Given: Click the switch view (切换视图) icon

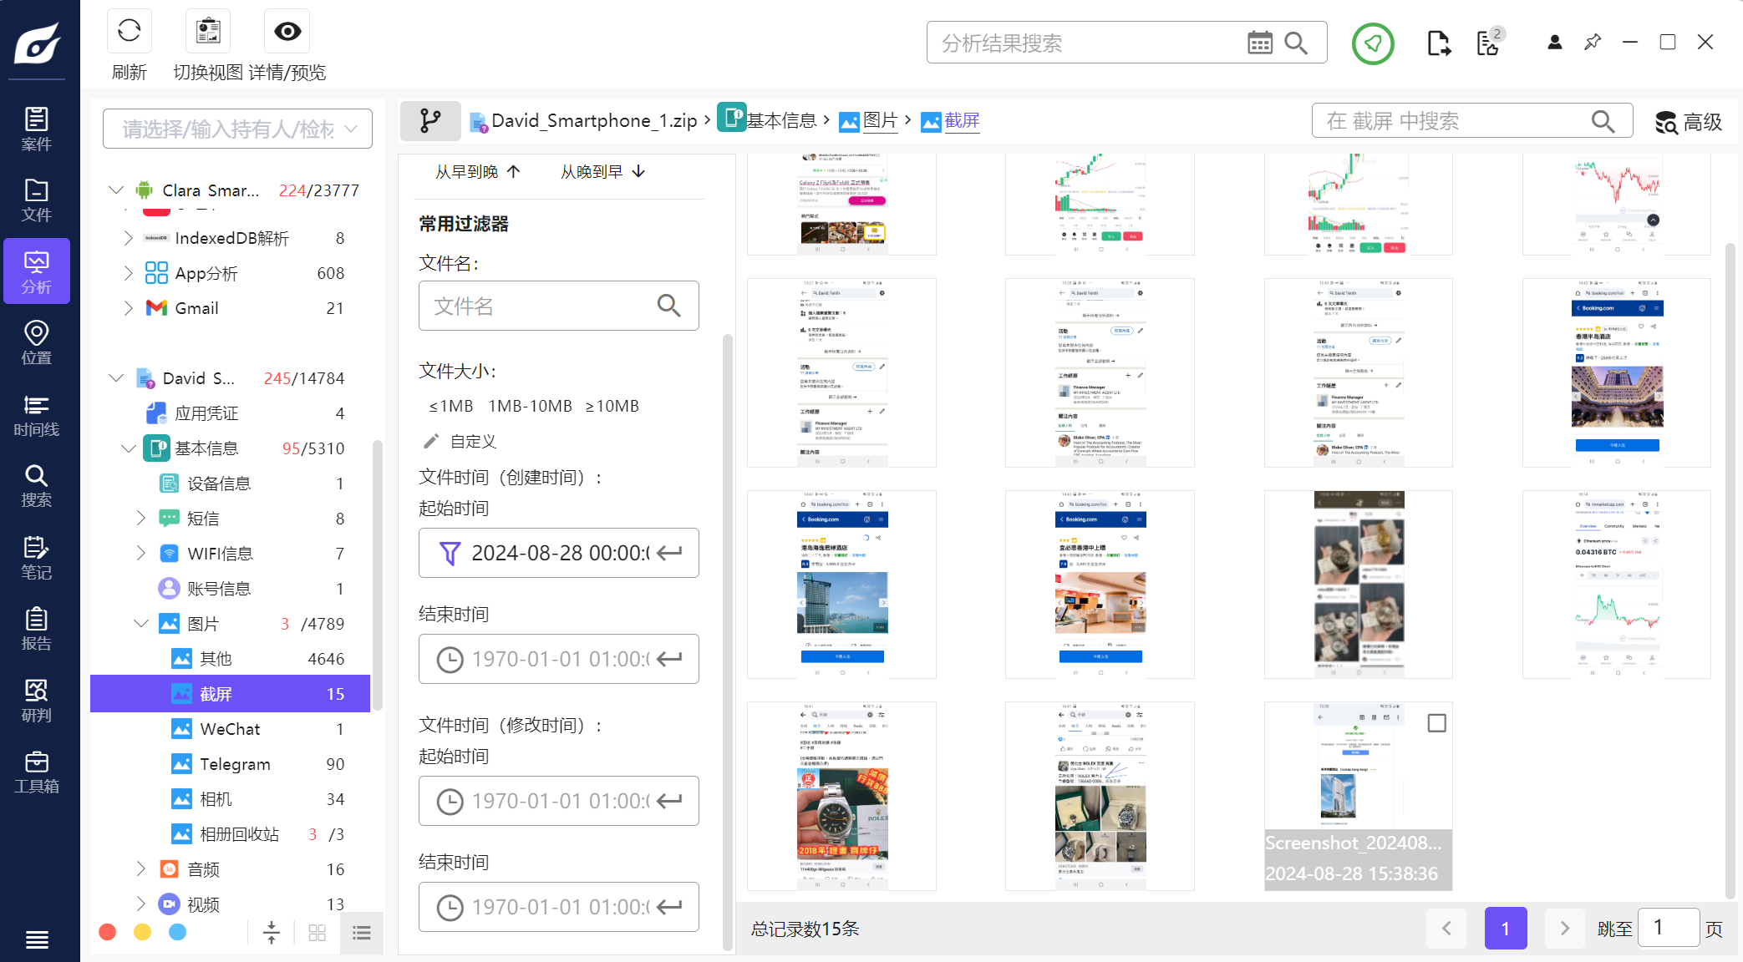Looking at the screenshot, I should pos(207,32).
